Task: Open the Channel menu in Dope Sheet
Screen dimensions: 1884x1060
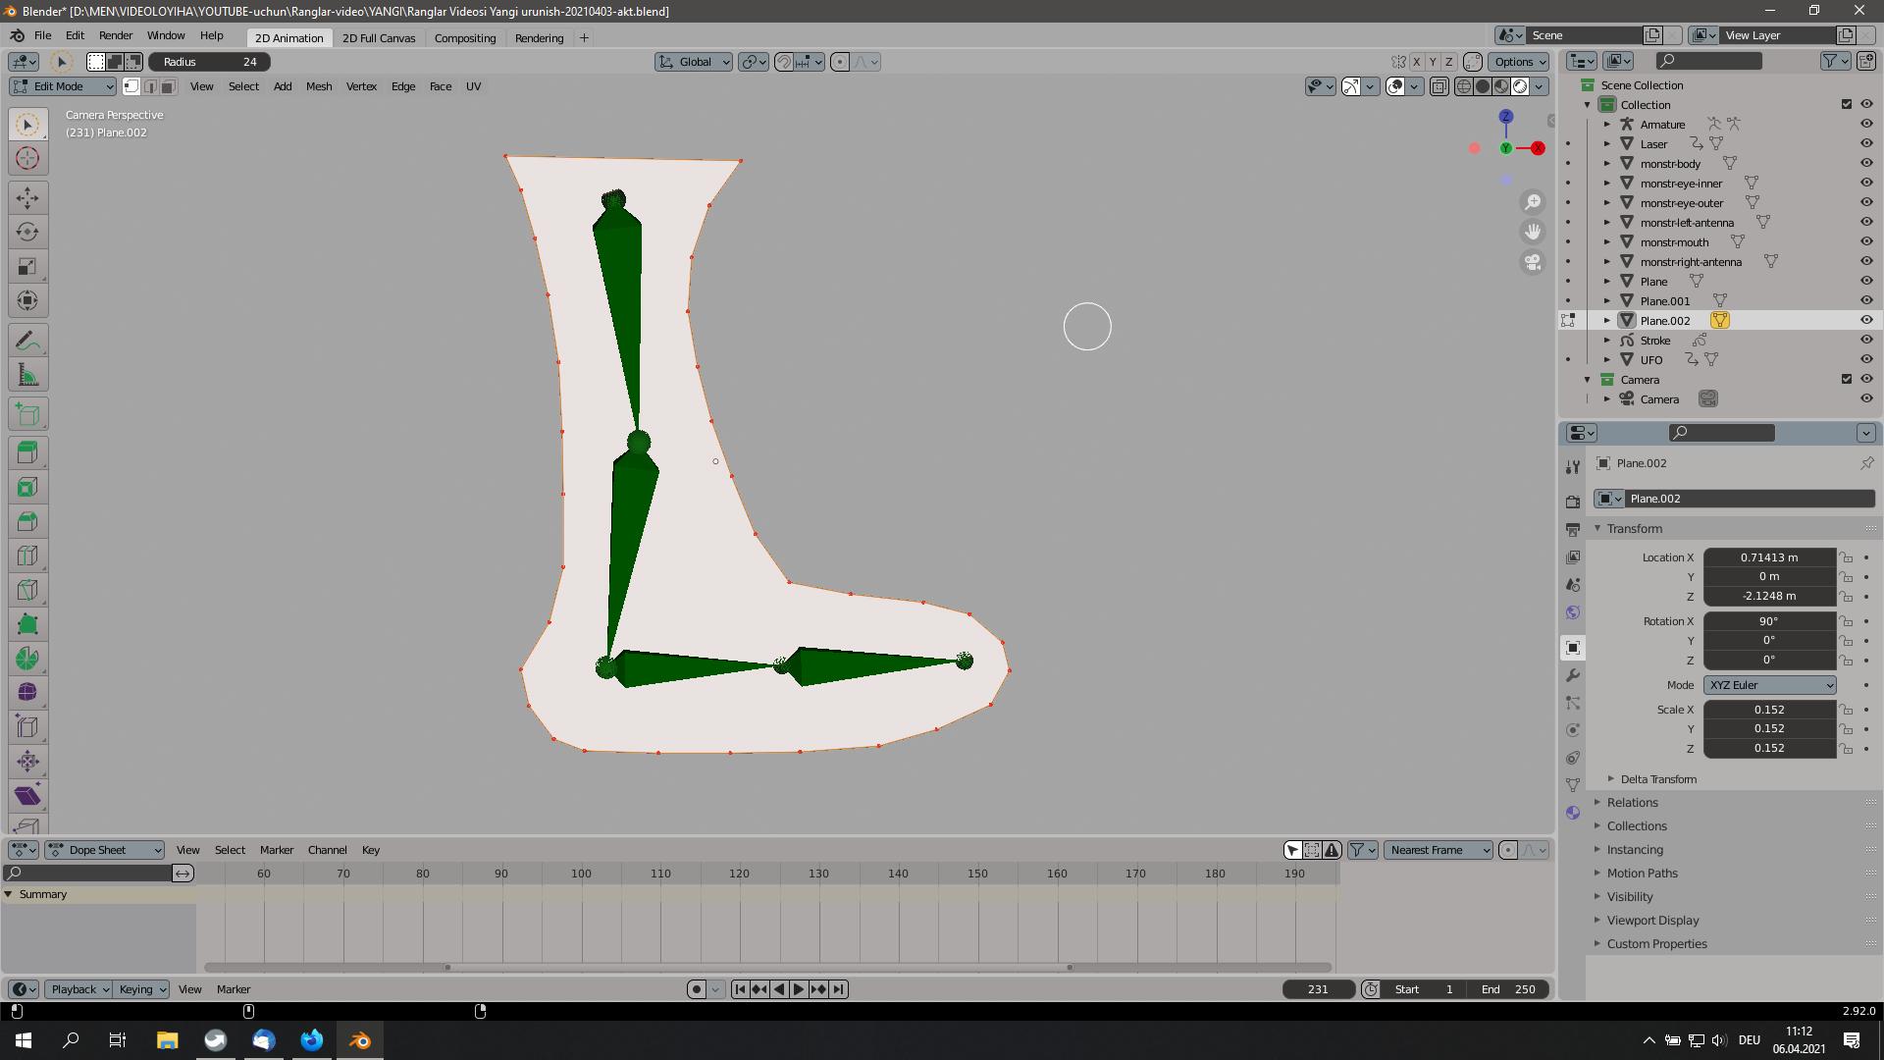Action: pos(327,850)
